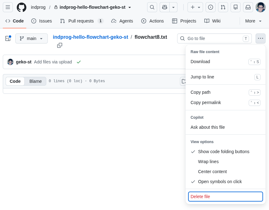
Task: Open the Pull requests tab
Action: (x=82, y=21)
